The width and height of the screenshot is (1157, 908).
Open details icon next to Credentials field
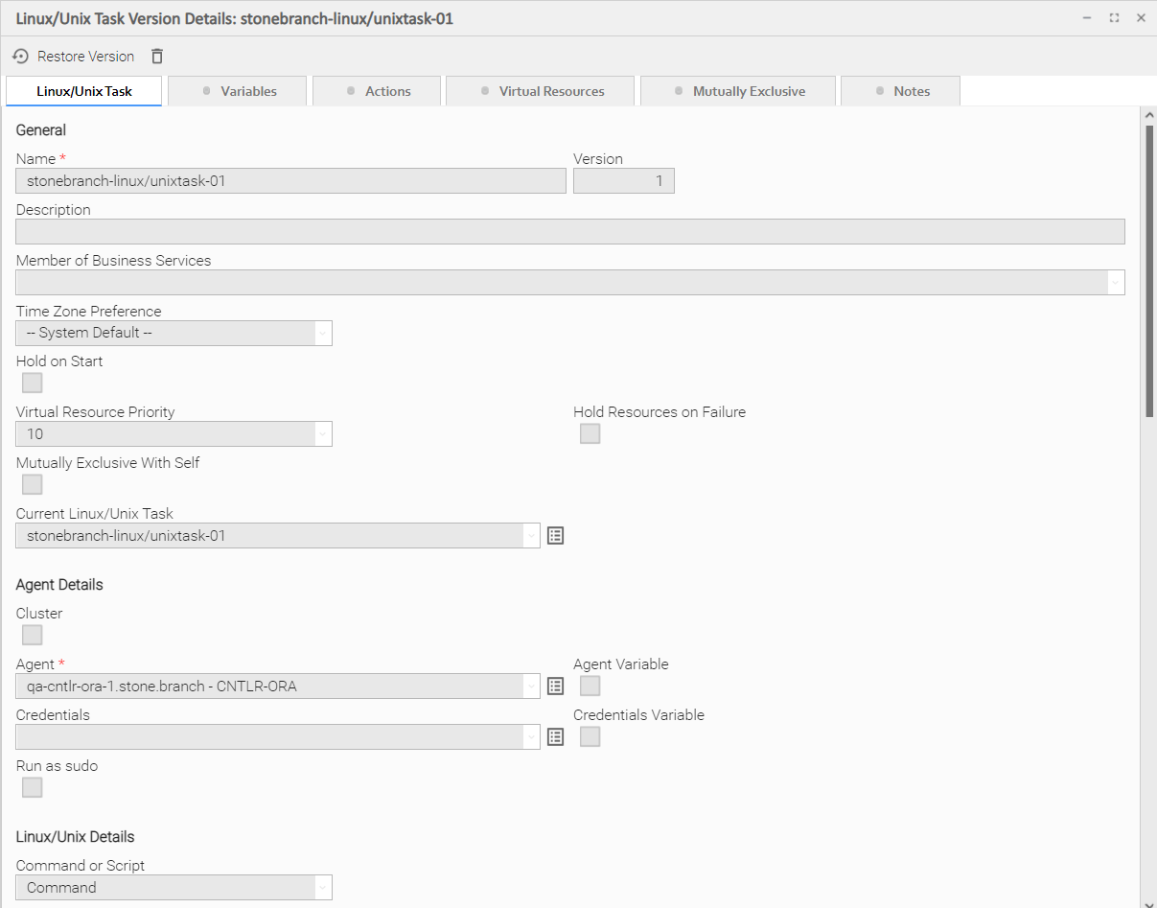tap(555, 736)
